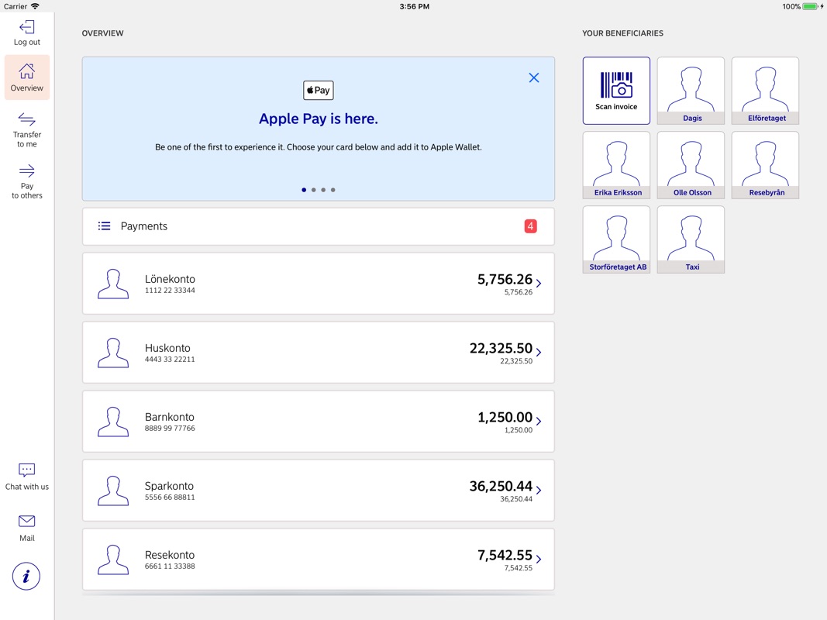Image resolution: width=827 pixels, height=620 pixels.
Task: Select beneficiary Storföretaget AB
Action: (616, 239)
